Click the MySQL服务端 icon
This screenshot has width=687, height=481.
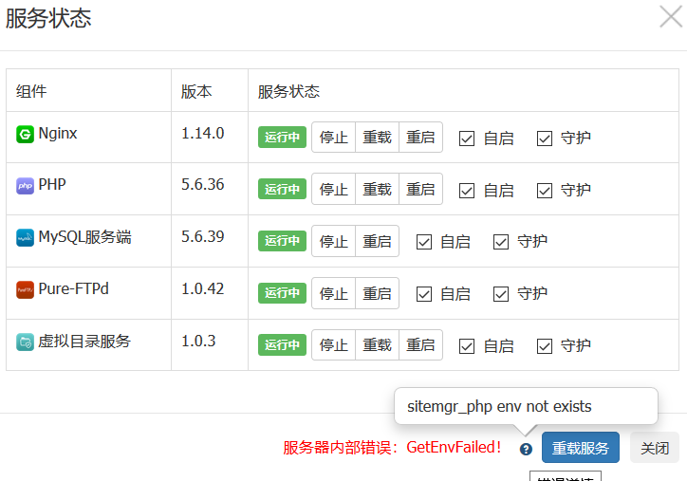(x=25, y=238)
